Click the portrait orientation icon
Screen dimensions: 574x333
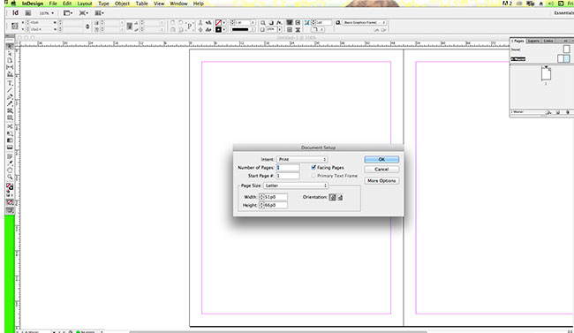click(332, 197)
